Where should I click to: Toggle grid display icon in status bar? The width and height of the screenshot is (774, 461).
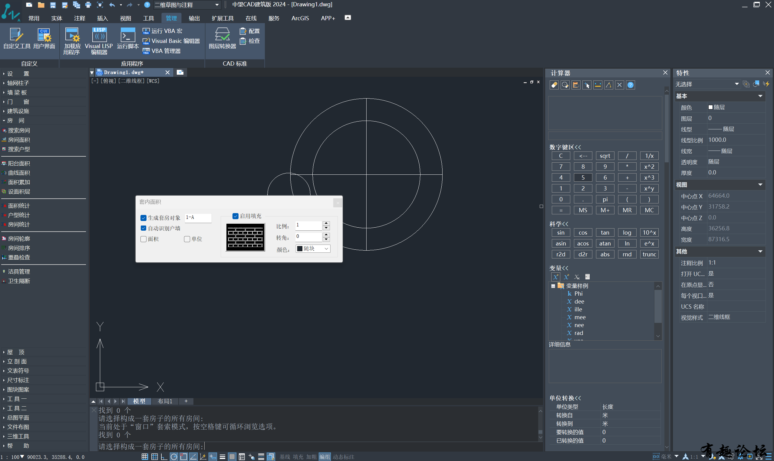tap(155, 457)
